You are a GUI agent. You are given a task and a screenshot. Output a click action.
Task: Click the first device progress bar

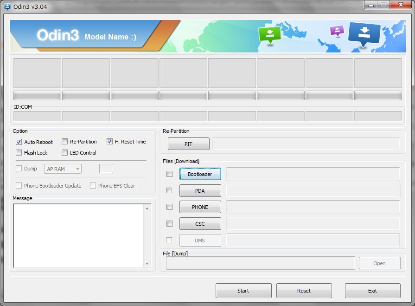37,95
